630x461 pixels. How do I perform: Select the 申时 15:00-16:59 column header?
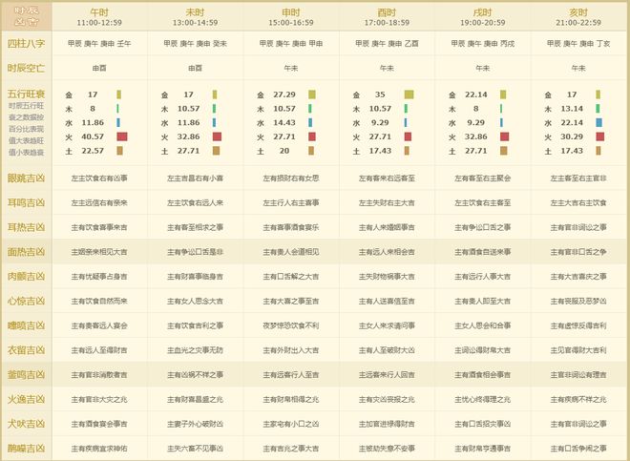pyautogui.click(x=291, y=17)
